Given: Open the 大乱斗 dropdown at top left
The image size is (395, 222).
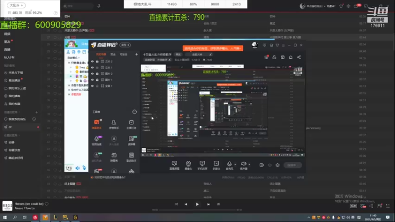Looking at the screenshot, I should (16, 5).
